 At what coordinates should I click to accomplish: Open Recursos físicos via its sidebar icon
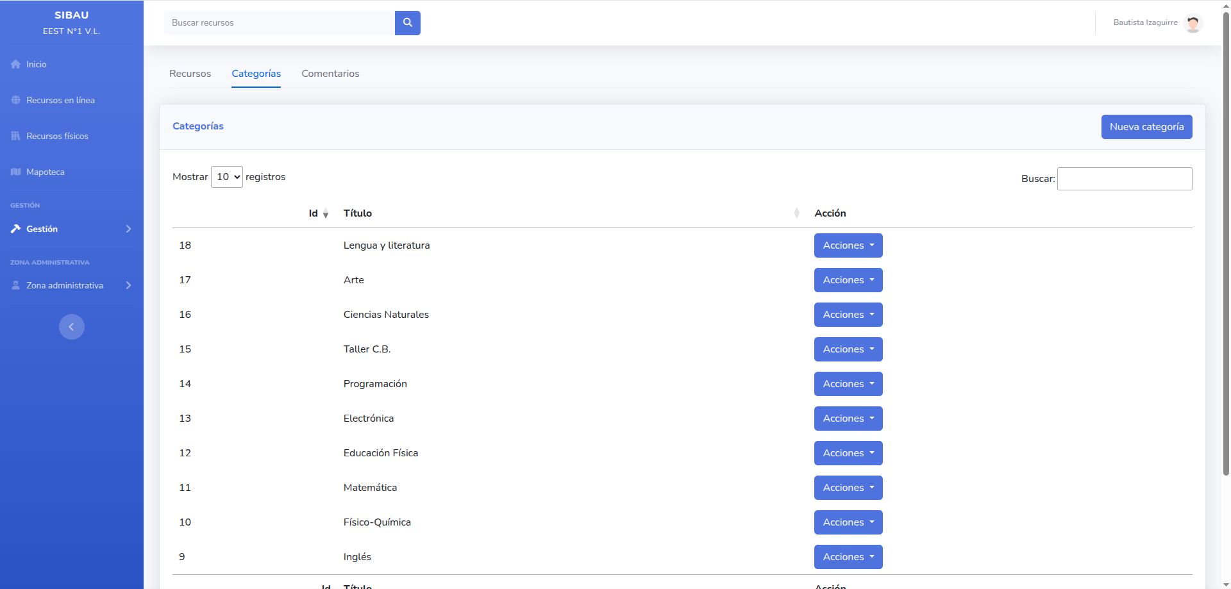(x=15, y=136)
